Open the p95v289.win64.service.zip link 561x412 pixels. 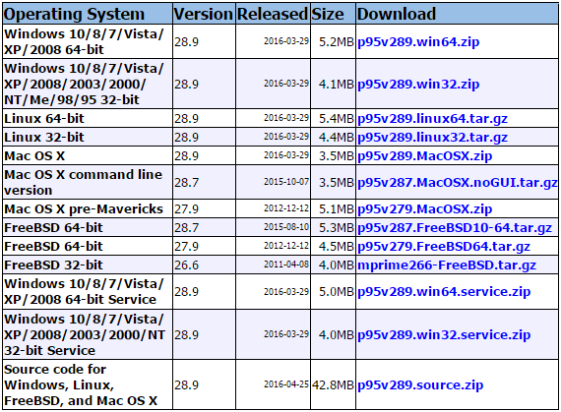point(444,292)
